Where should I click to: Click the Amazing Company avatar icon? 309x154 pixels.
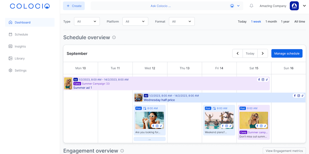pos(294,6)
